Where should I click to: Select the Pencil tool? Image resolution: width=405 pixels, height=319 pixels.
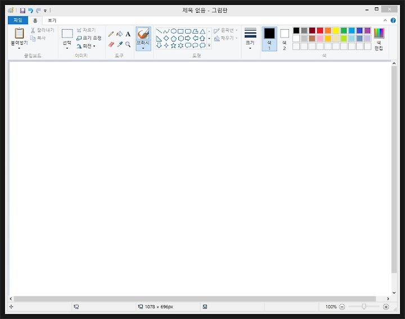111,34
